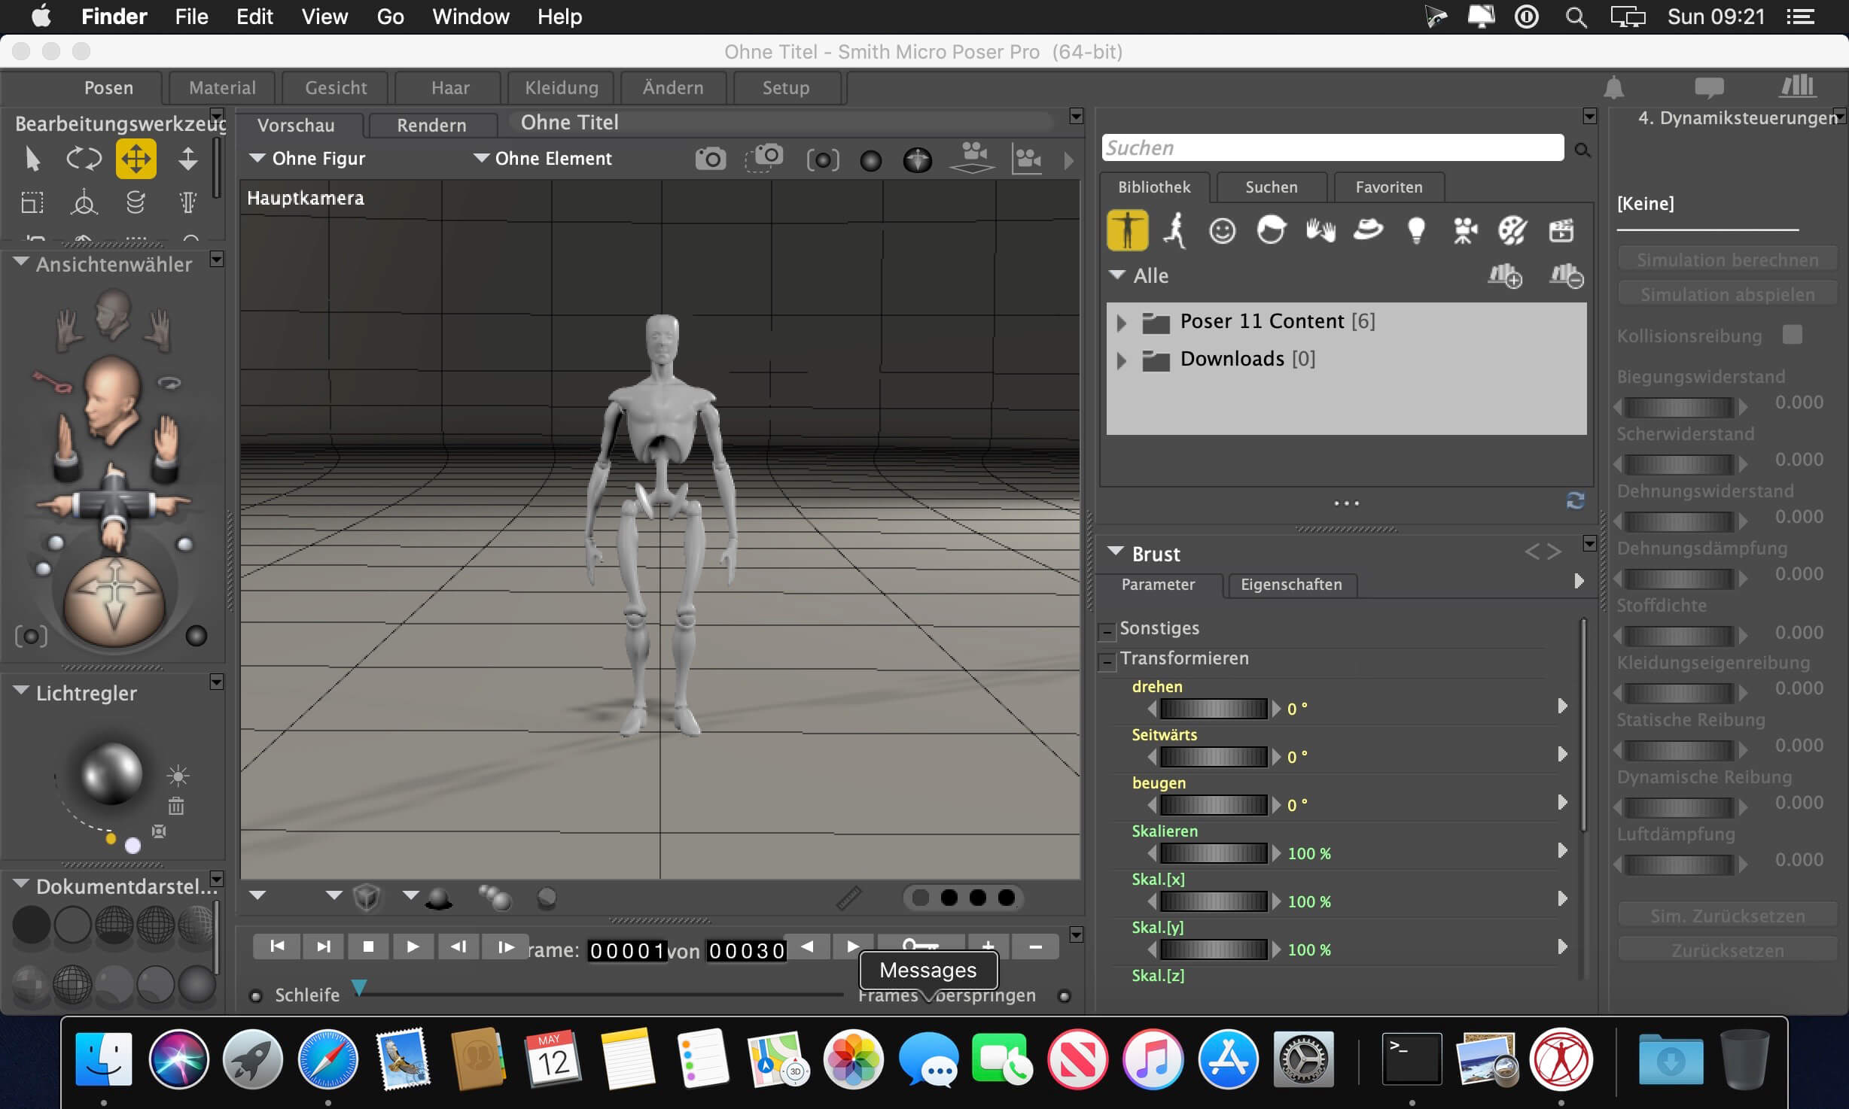Open the Ohne Figur dropdown
The height and width of the screenshot is (1109, 1849).
pyautogui.click(x=307, y=159)
